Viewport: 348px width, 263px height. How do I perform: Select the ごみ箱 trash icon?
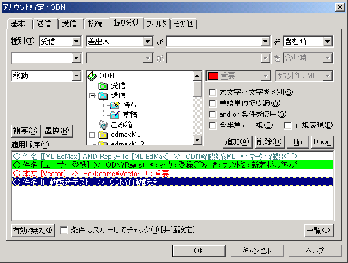[x=103, y=125]
